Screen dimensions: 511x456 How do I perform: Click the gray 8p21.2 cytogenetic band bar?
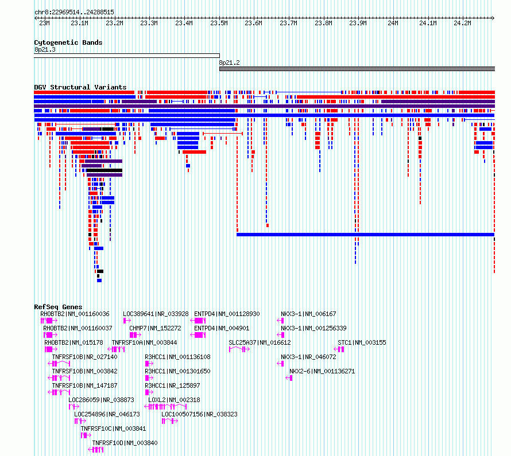click(x=357, y=69)
